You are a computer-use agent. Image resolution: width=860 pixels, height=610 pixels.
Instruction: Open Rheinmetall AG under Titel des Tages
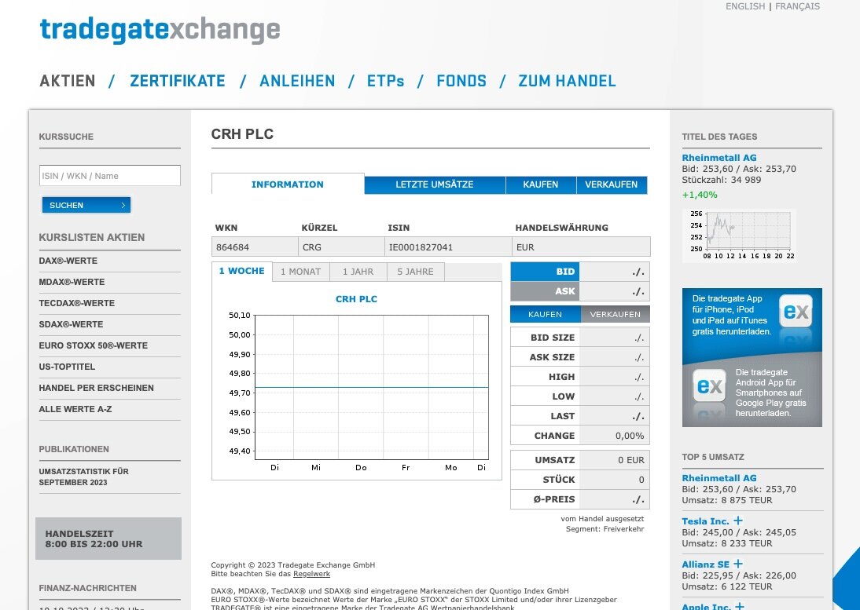[x=719, y=158]
